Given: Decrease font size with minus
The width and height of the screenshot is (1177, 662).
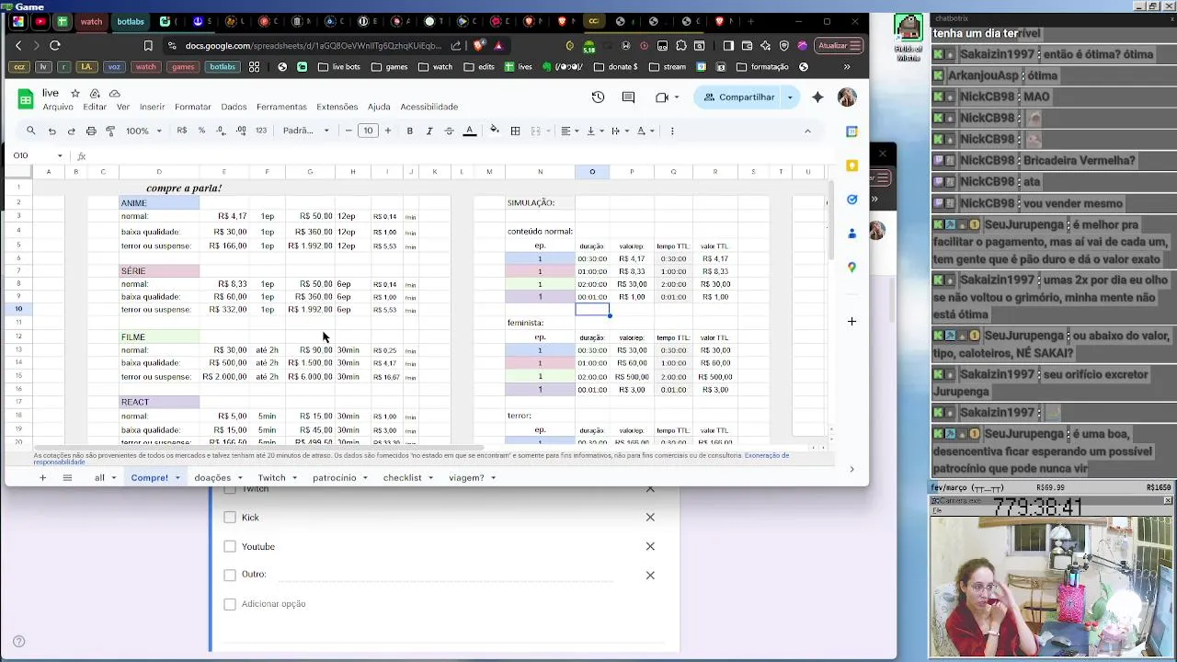Looking at the screenshot, I should coord(349,131).
